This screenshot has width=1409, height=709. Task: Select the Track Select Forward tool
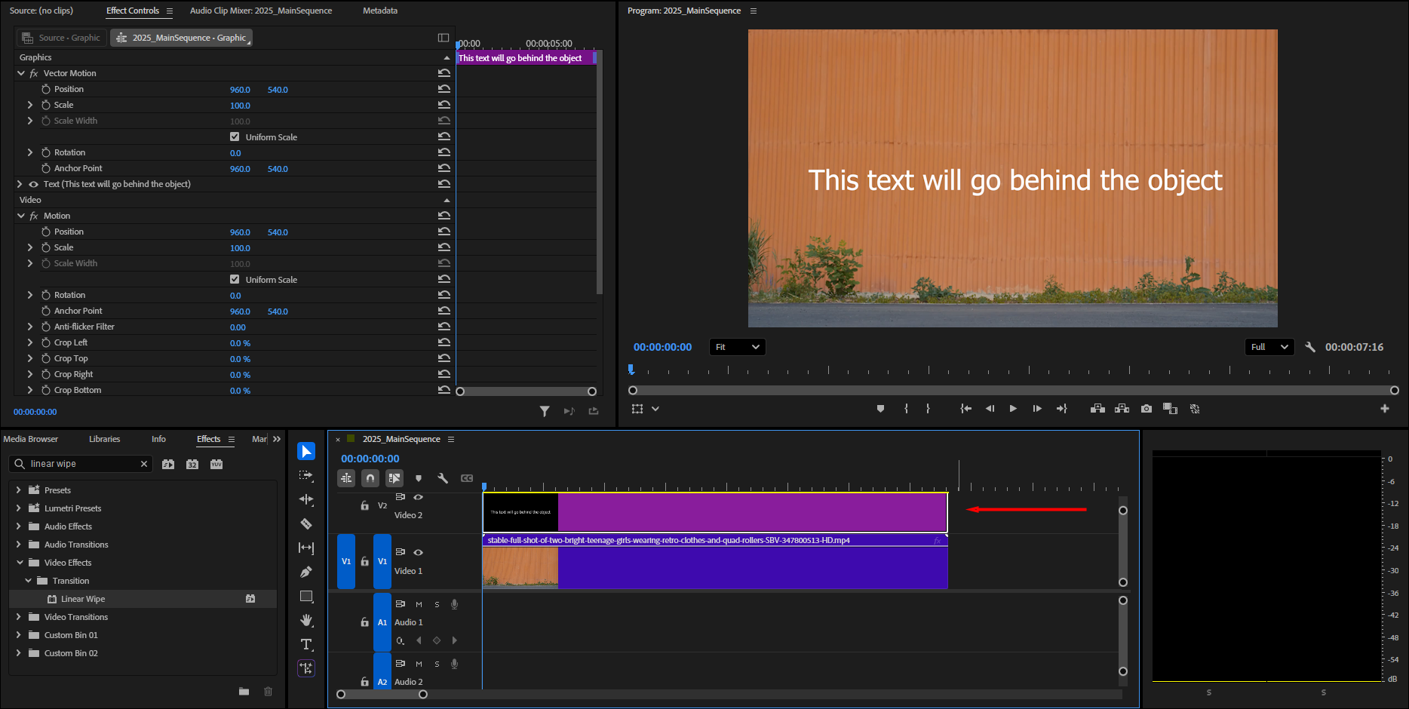pyautogui.click(x=306, y=475)
